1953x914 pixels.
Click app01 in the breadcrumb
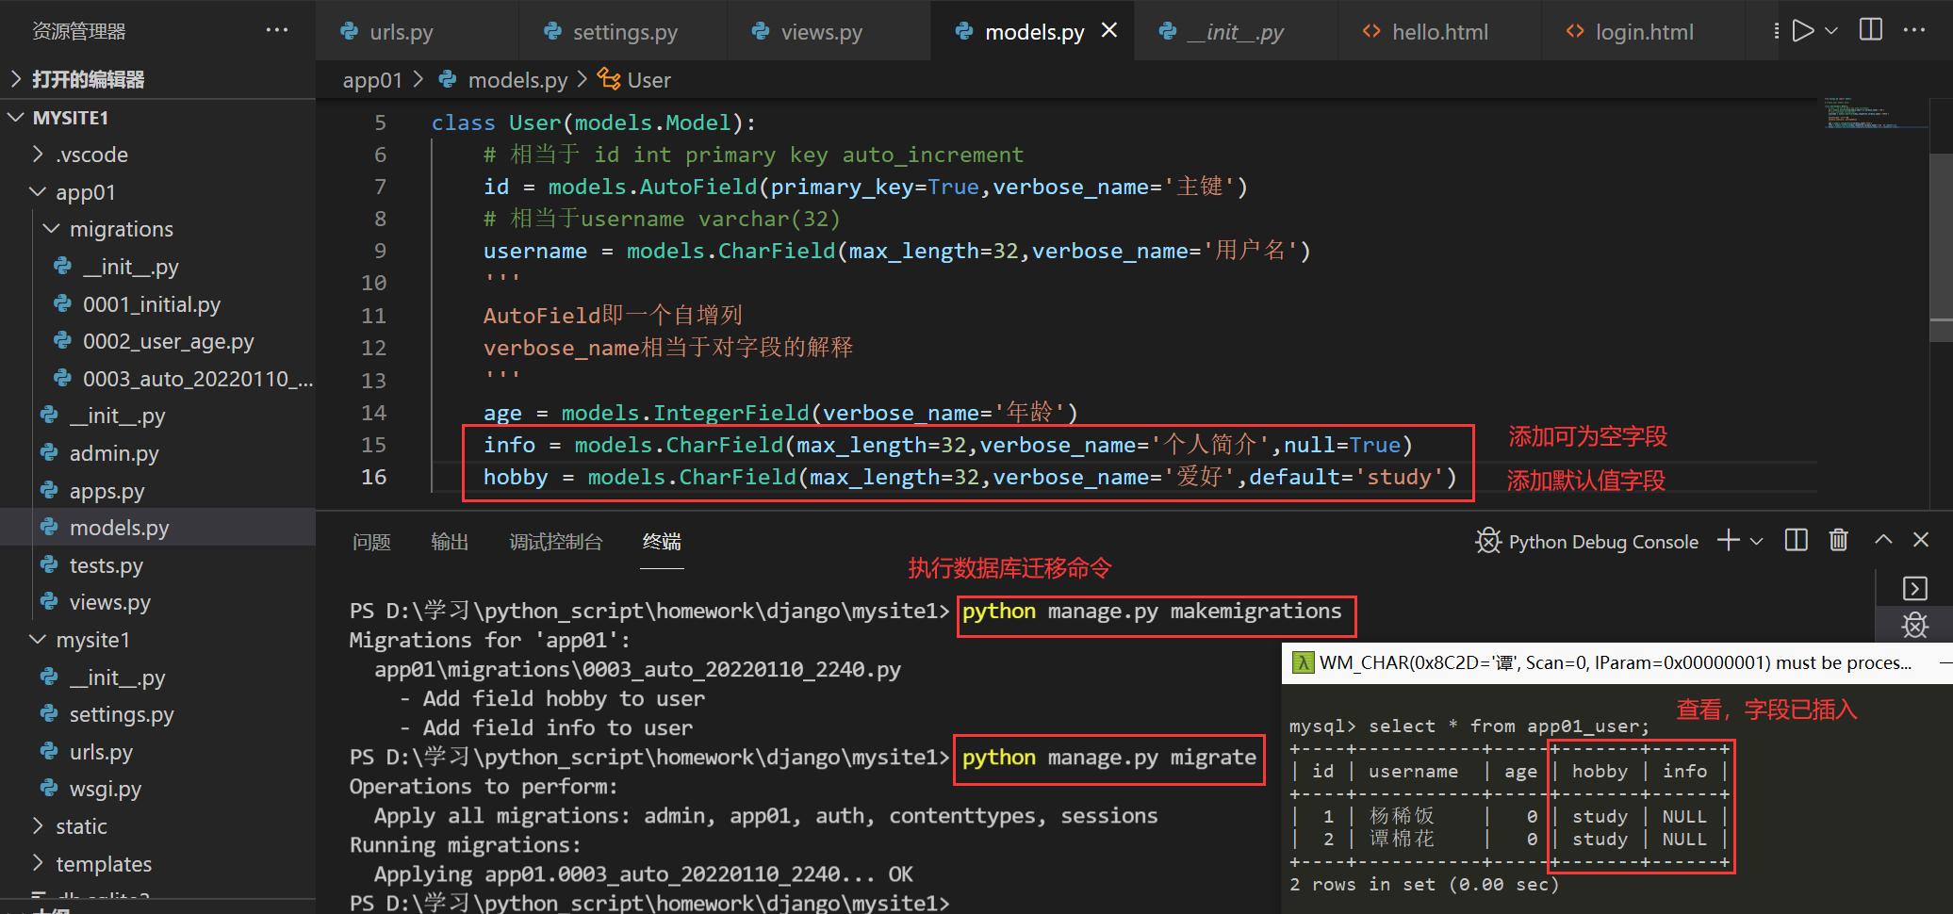372,80
